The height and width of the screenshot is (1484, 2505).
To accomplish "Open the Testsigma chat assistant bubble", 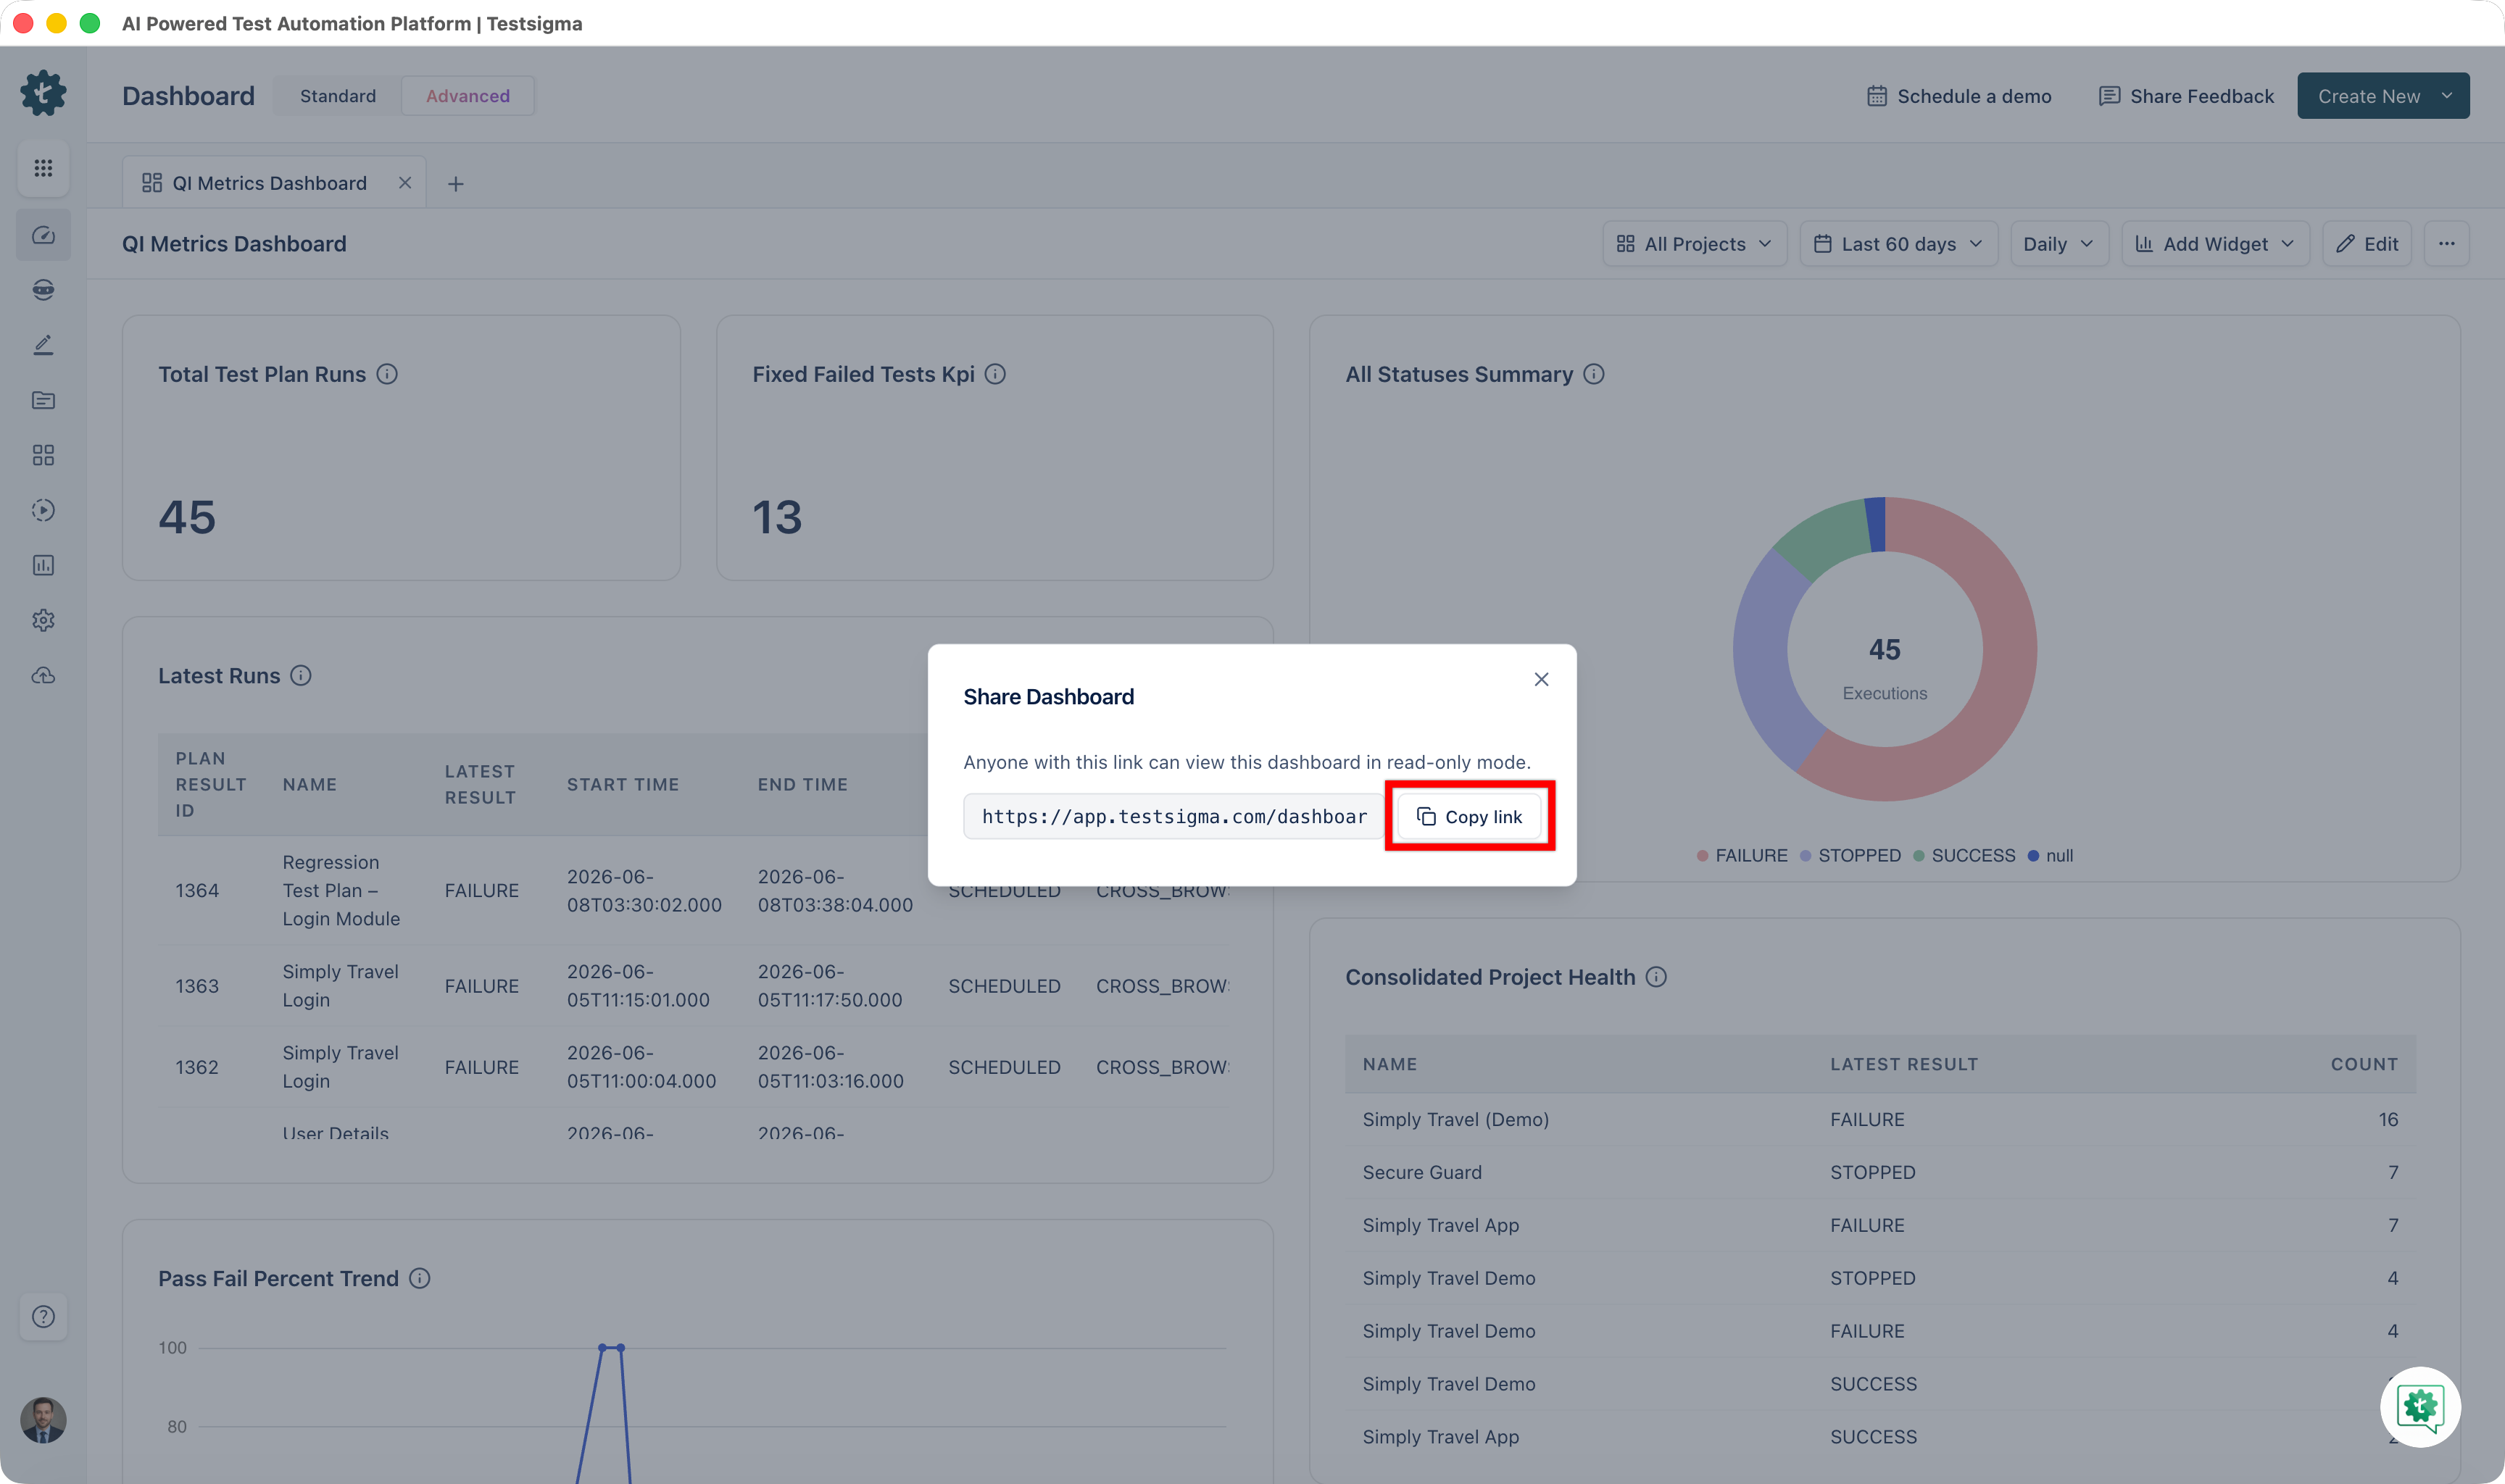I will (2420, 1407).
